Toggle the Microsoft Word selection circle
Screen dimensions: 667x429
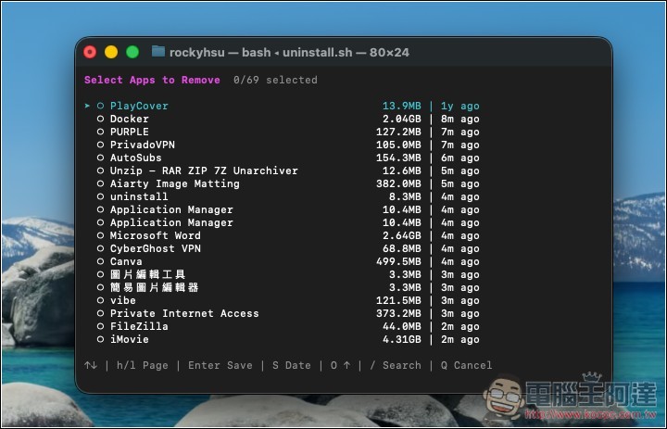[100, 235]
